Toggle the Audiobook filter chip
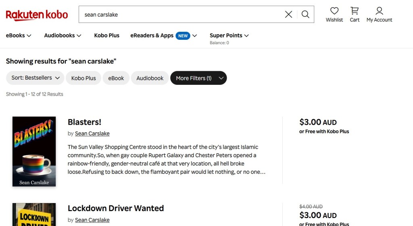 [150, 78]
